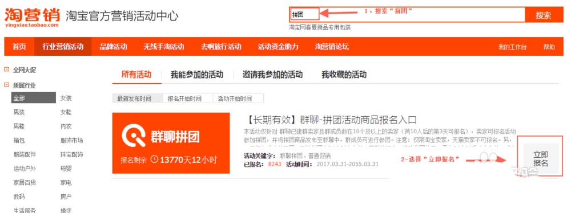This screenshot has height=213, width=571.
Task: Open 我的工作台 link
Action: pyautogui.click(x=512, y=47)
